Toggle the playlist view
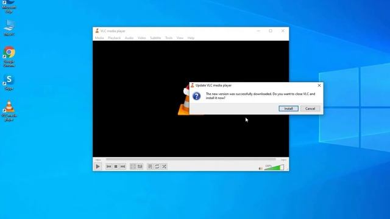This screenshot has width=390, height=219. tap(150, 167)
